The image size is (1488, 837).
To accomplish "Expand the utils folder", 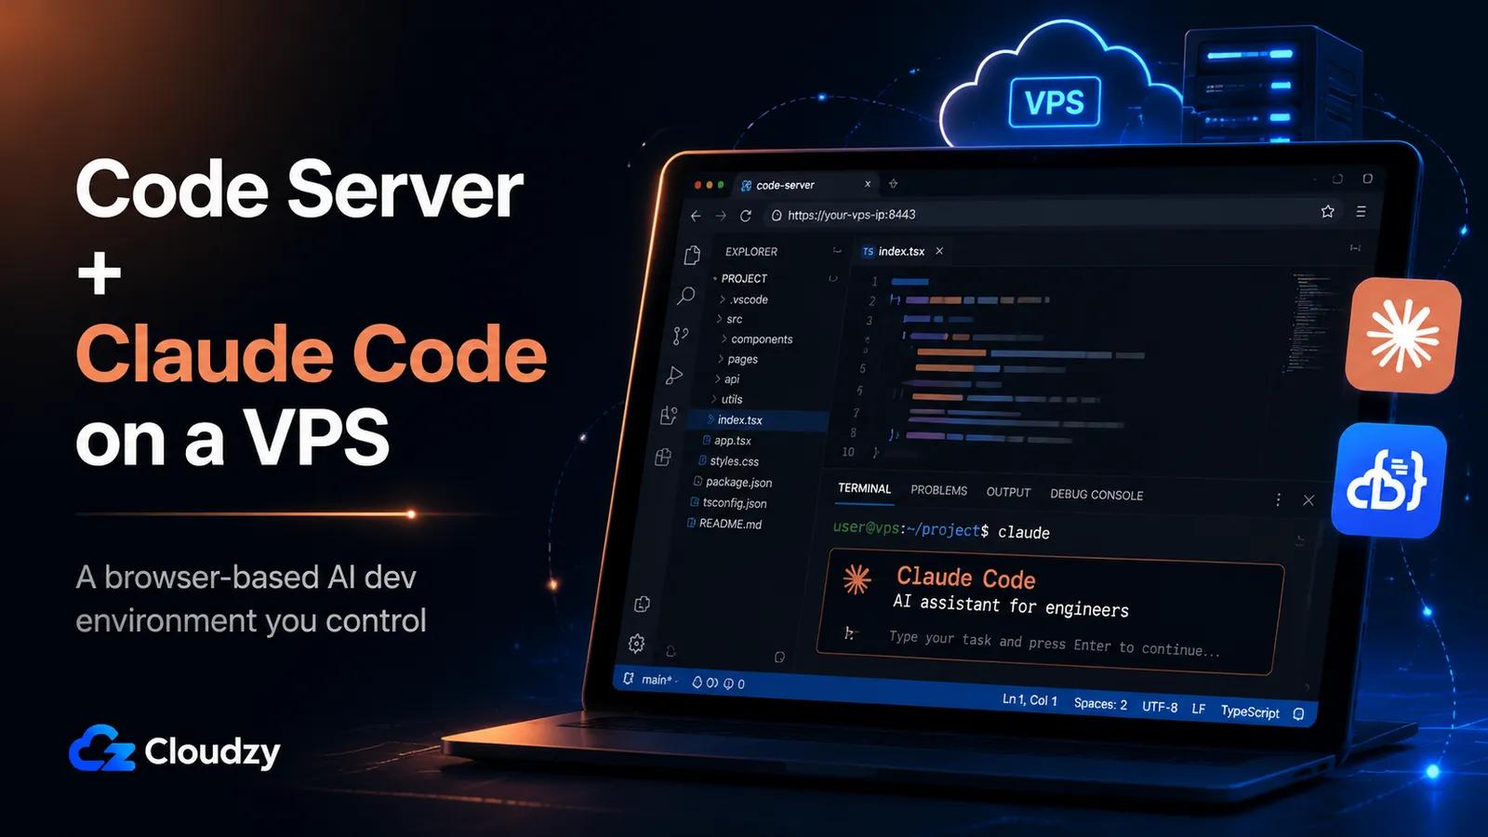I will (726, 399).
